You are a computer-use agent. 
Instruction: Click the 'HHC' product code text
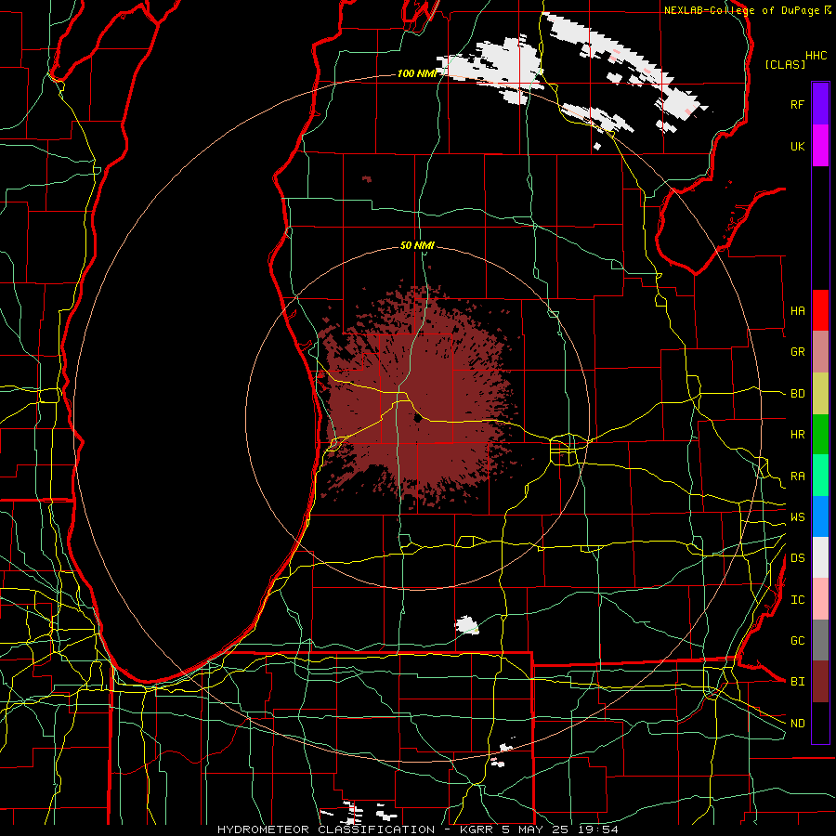tap(816, 56)
